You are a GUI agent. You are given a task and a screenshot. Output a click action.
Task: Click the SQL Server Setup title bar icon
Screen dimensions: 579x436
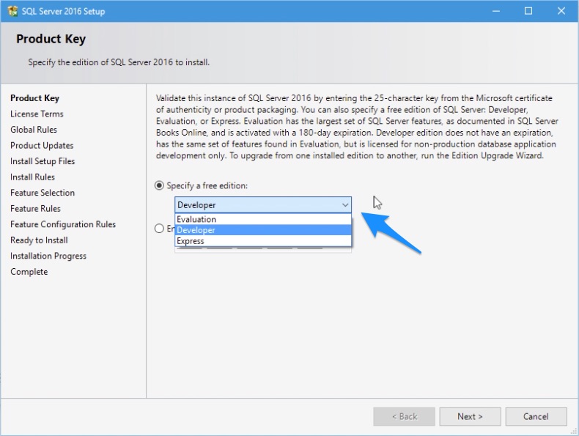click(12, 11)
